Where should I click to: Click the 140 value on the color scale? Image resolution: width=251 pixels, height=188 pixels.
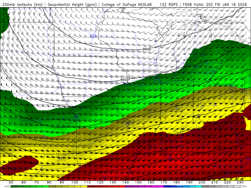point(125,182)
